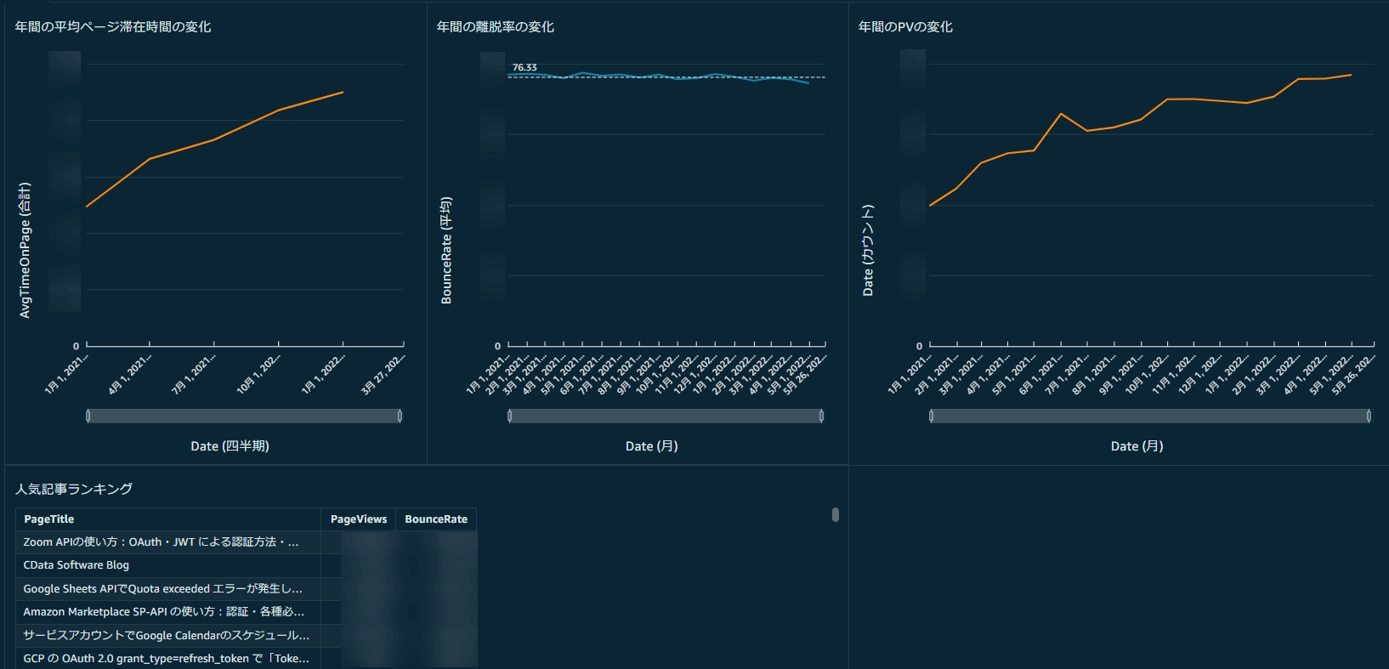Click the left handle of the Date (四半期) range slider
Viewport: 1389px width, 669px height.
(88, 416)
